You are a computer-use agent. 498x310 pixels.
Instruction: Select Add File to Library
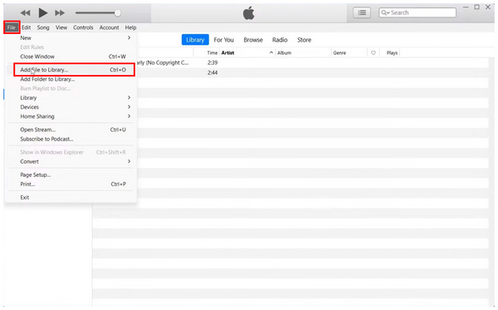71,70
